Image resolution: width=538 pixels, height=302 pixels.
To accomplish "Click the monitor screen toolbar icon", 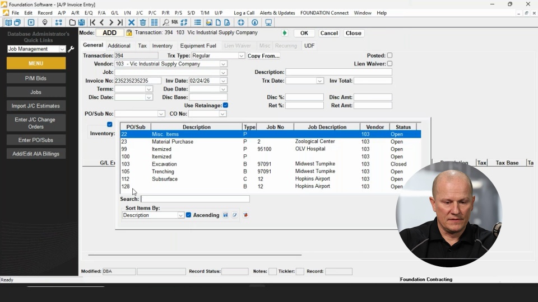I will [268, 22].
